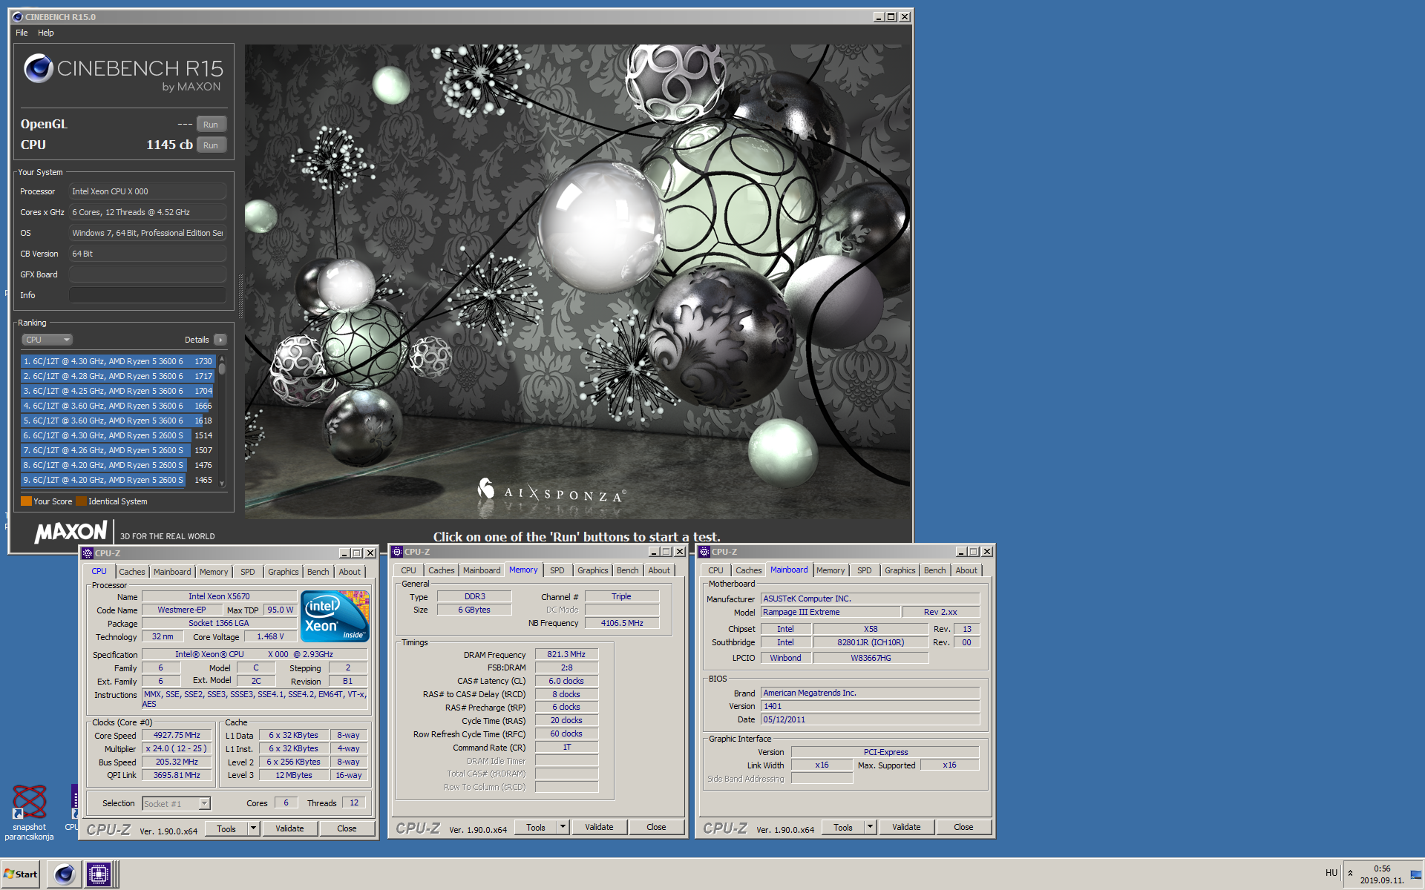Select ranking entry 9 scoring 1465
1425x890 pixels.
[118, 480]
